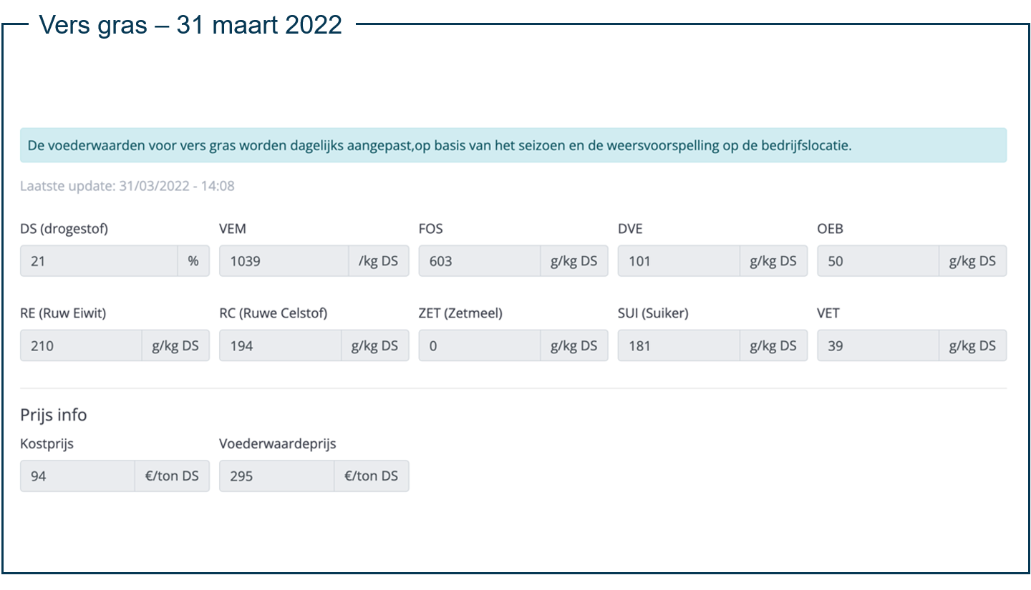1031x590 pixels.
Task: Click the €/ton DS unit beside Voederwaardeprijs
Action: 371,476
